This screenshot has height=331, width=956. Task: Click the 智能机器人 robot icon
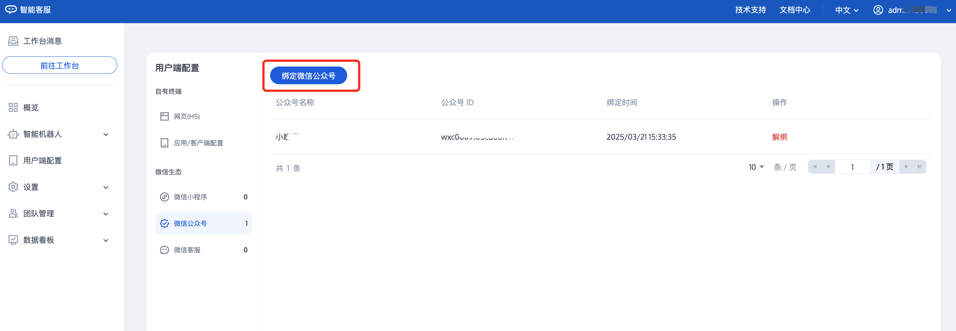[13, 134]
